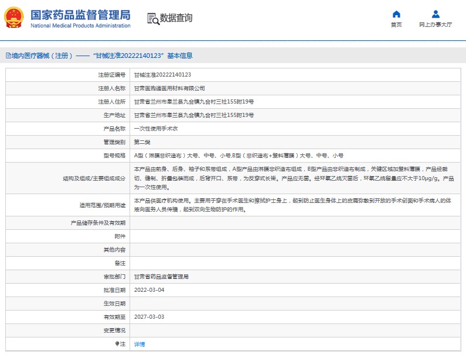Click approval department 甘肃省药品监督管理局
Viewport: 466px width, 355px height.
coord(161,277)
